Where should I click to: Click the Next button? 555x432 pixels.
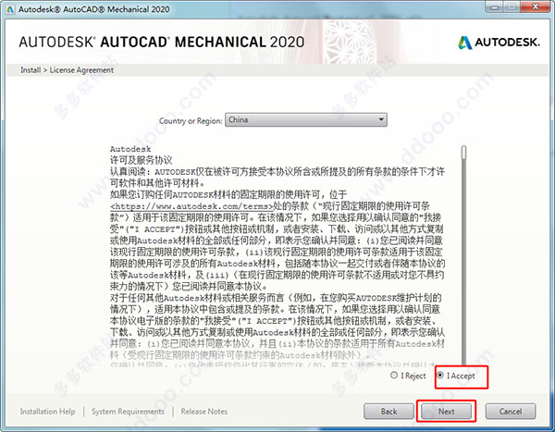tap(446, 411)
